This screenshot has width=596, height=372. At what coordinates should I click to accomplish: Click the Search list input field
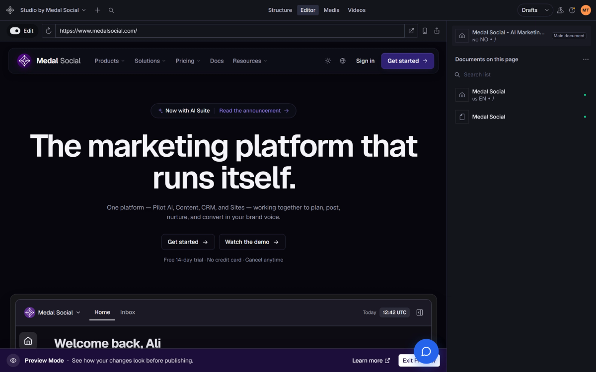pos(521,74)
